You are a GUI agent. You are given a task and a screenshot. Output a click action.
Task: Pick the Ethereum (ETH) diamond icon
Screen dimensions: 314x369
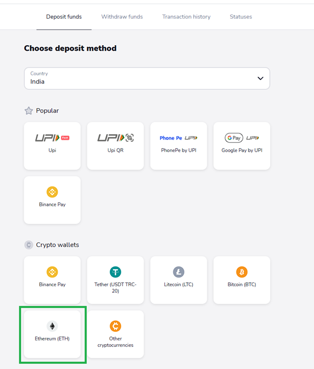click(52, 326)
